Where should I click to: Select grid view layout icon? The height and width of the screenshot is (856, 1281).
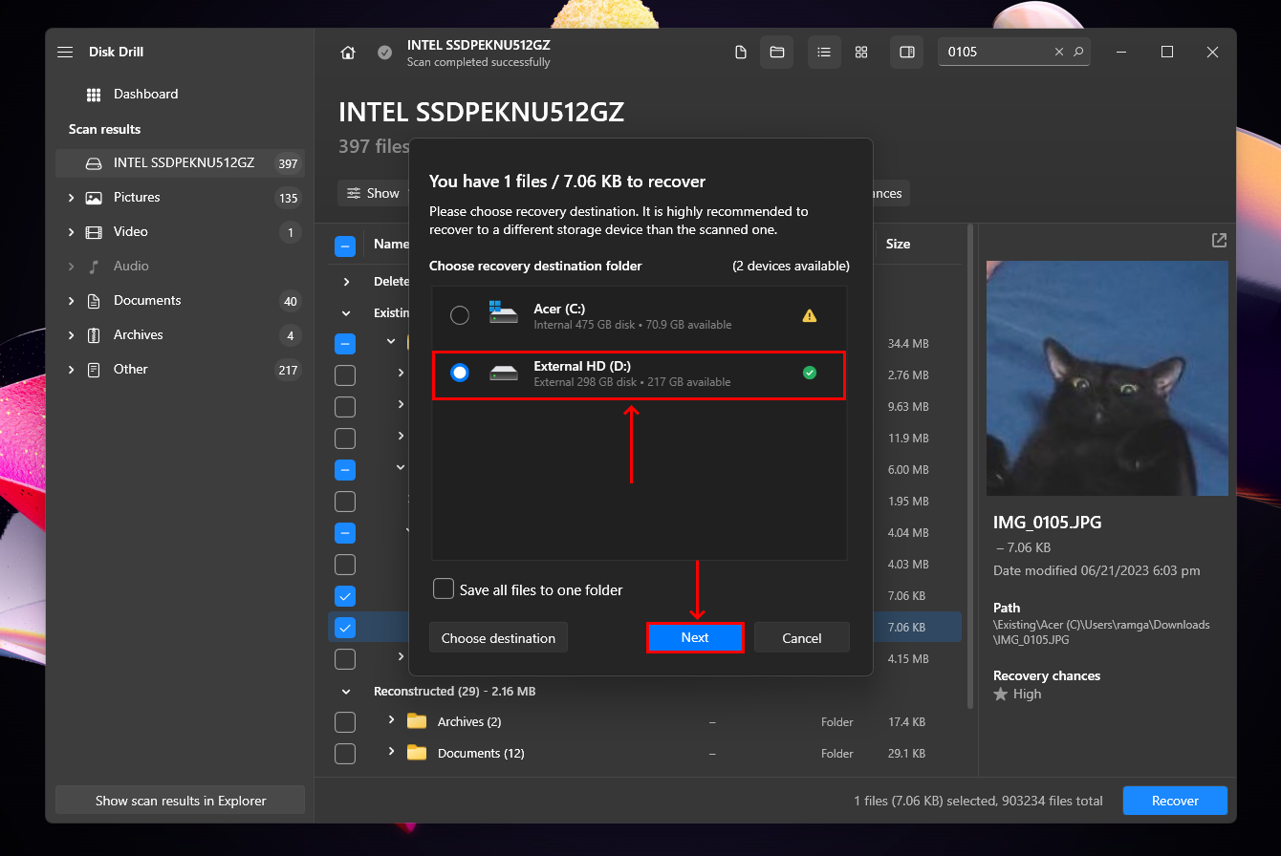(x=861, y=53)
